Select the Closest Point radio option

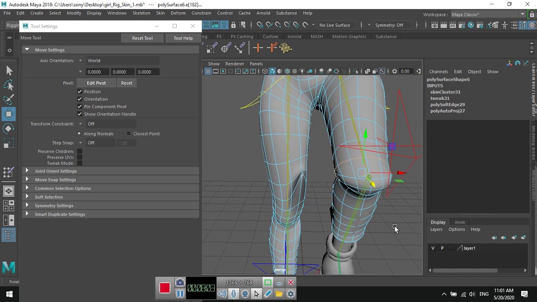coord(129,134)
